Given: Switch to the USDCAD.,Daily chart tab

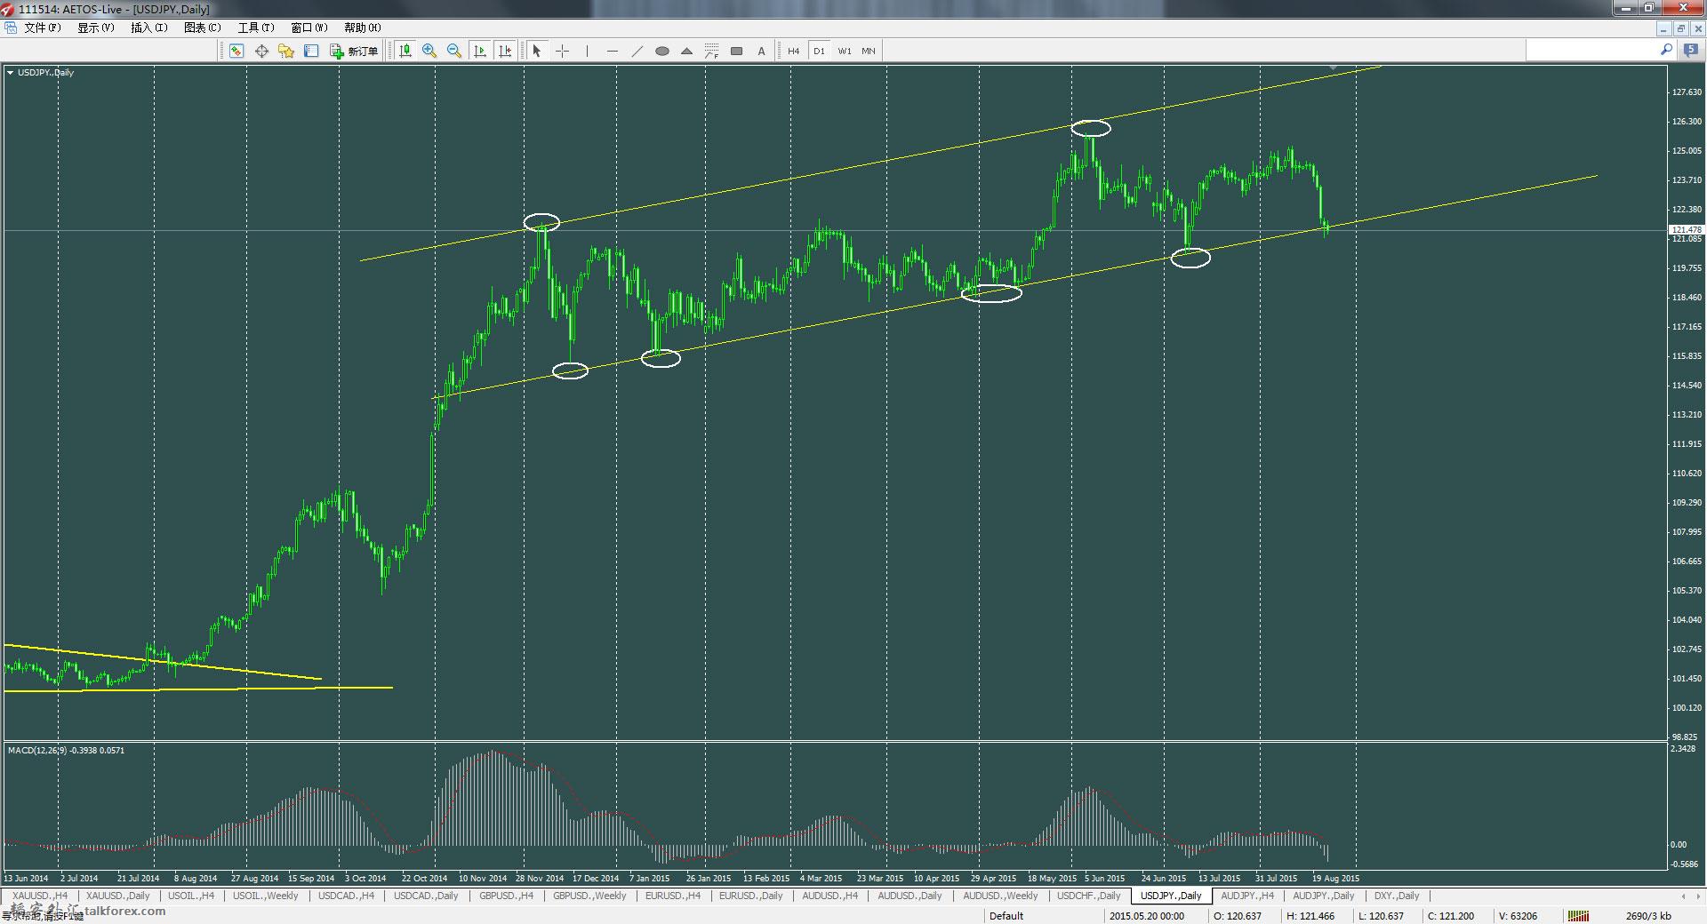Looking at the screenshot, I should click(426, 896).
